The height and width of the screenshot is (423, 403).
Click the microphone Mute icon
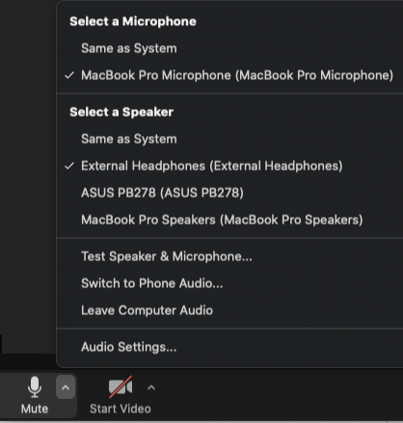point(35,387)
